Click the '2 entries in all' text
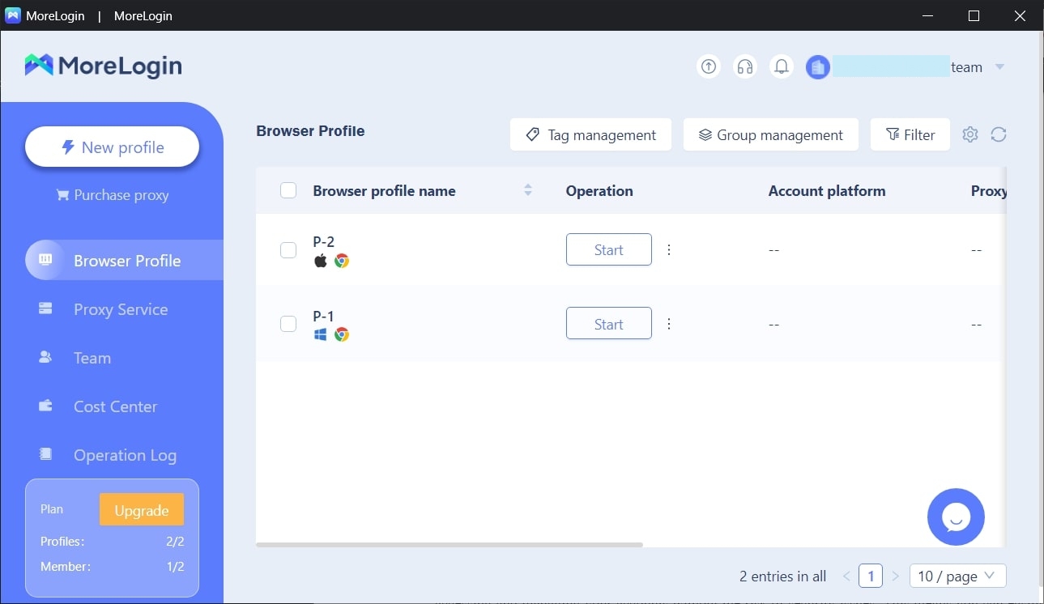This screenshot has height=604, width=1044. click(783, 576)
